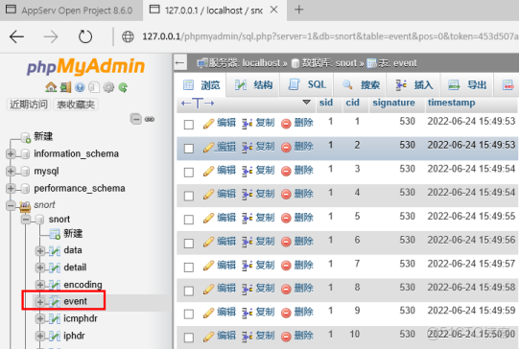This screenshot has height=349, width=520.
Task: Hide the navigation panel arrow button
Action: coord(179,62)
